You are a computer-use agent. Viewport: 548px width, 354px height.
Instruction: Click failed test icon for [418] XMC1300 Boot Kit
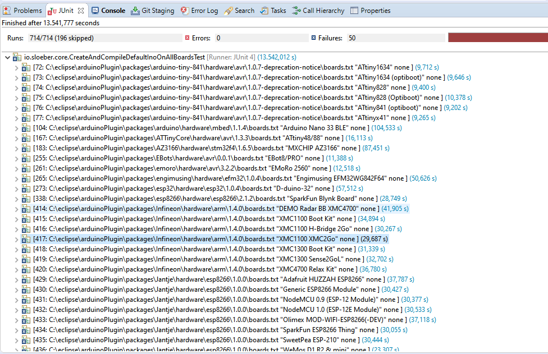[x=26, y=250]
